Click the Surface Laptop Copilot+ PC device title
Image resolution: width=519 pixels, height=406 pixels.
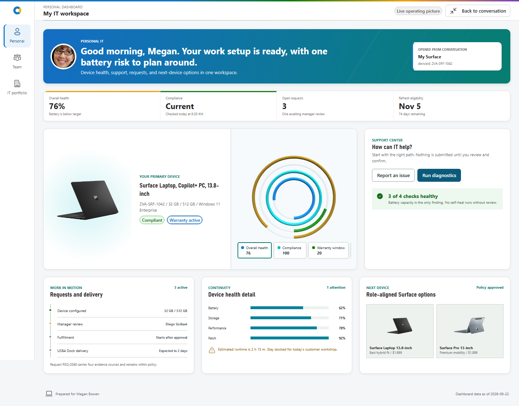click(179, 190)
